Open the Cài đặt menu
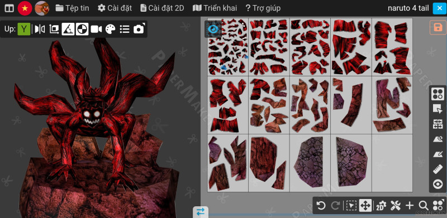 (115, 8)
